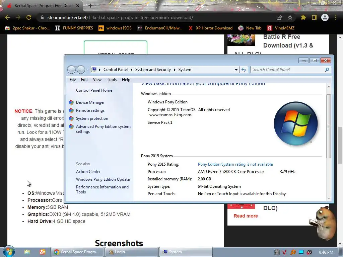Click the 8:46 PM clock

tap(326, 252)
